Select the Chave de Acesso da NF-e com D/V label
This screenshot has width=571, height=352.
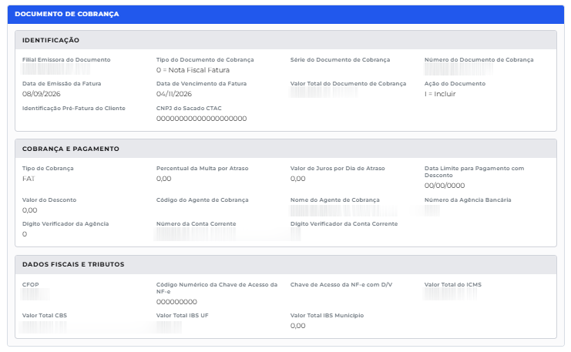[341, 285]
